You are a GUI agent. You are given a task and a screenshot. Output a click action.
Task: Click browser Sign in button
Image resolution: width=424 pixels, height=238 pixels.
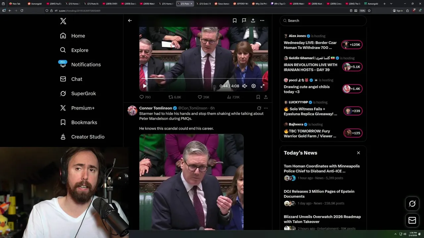pyautogui.click(x=397, y=11)
